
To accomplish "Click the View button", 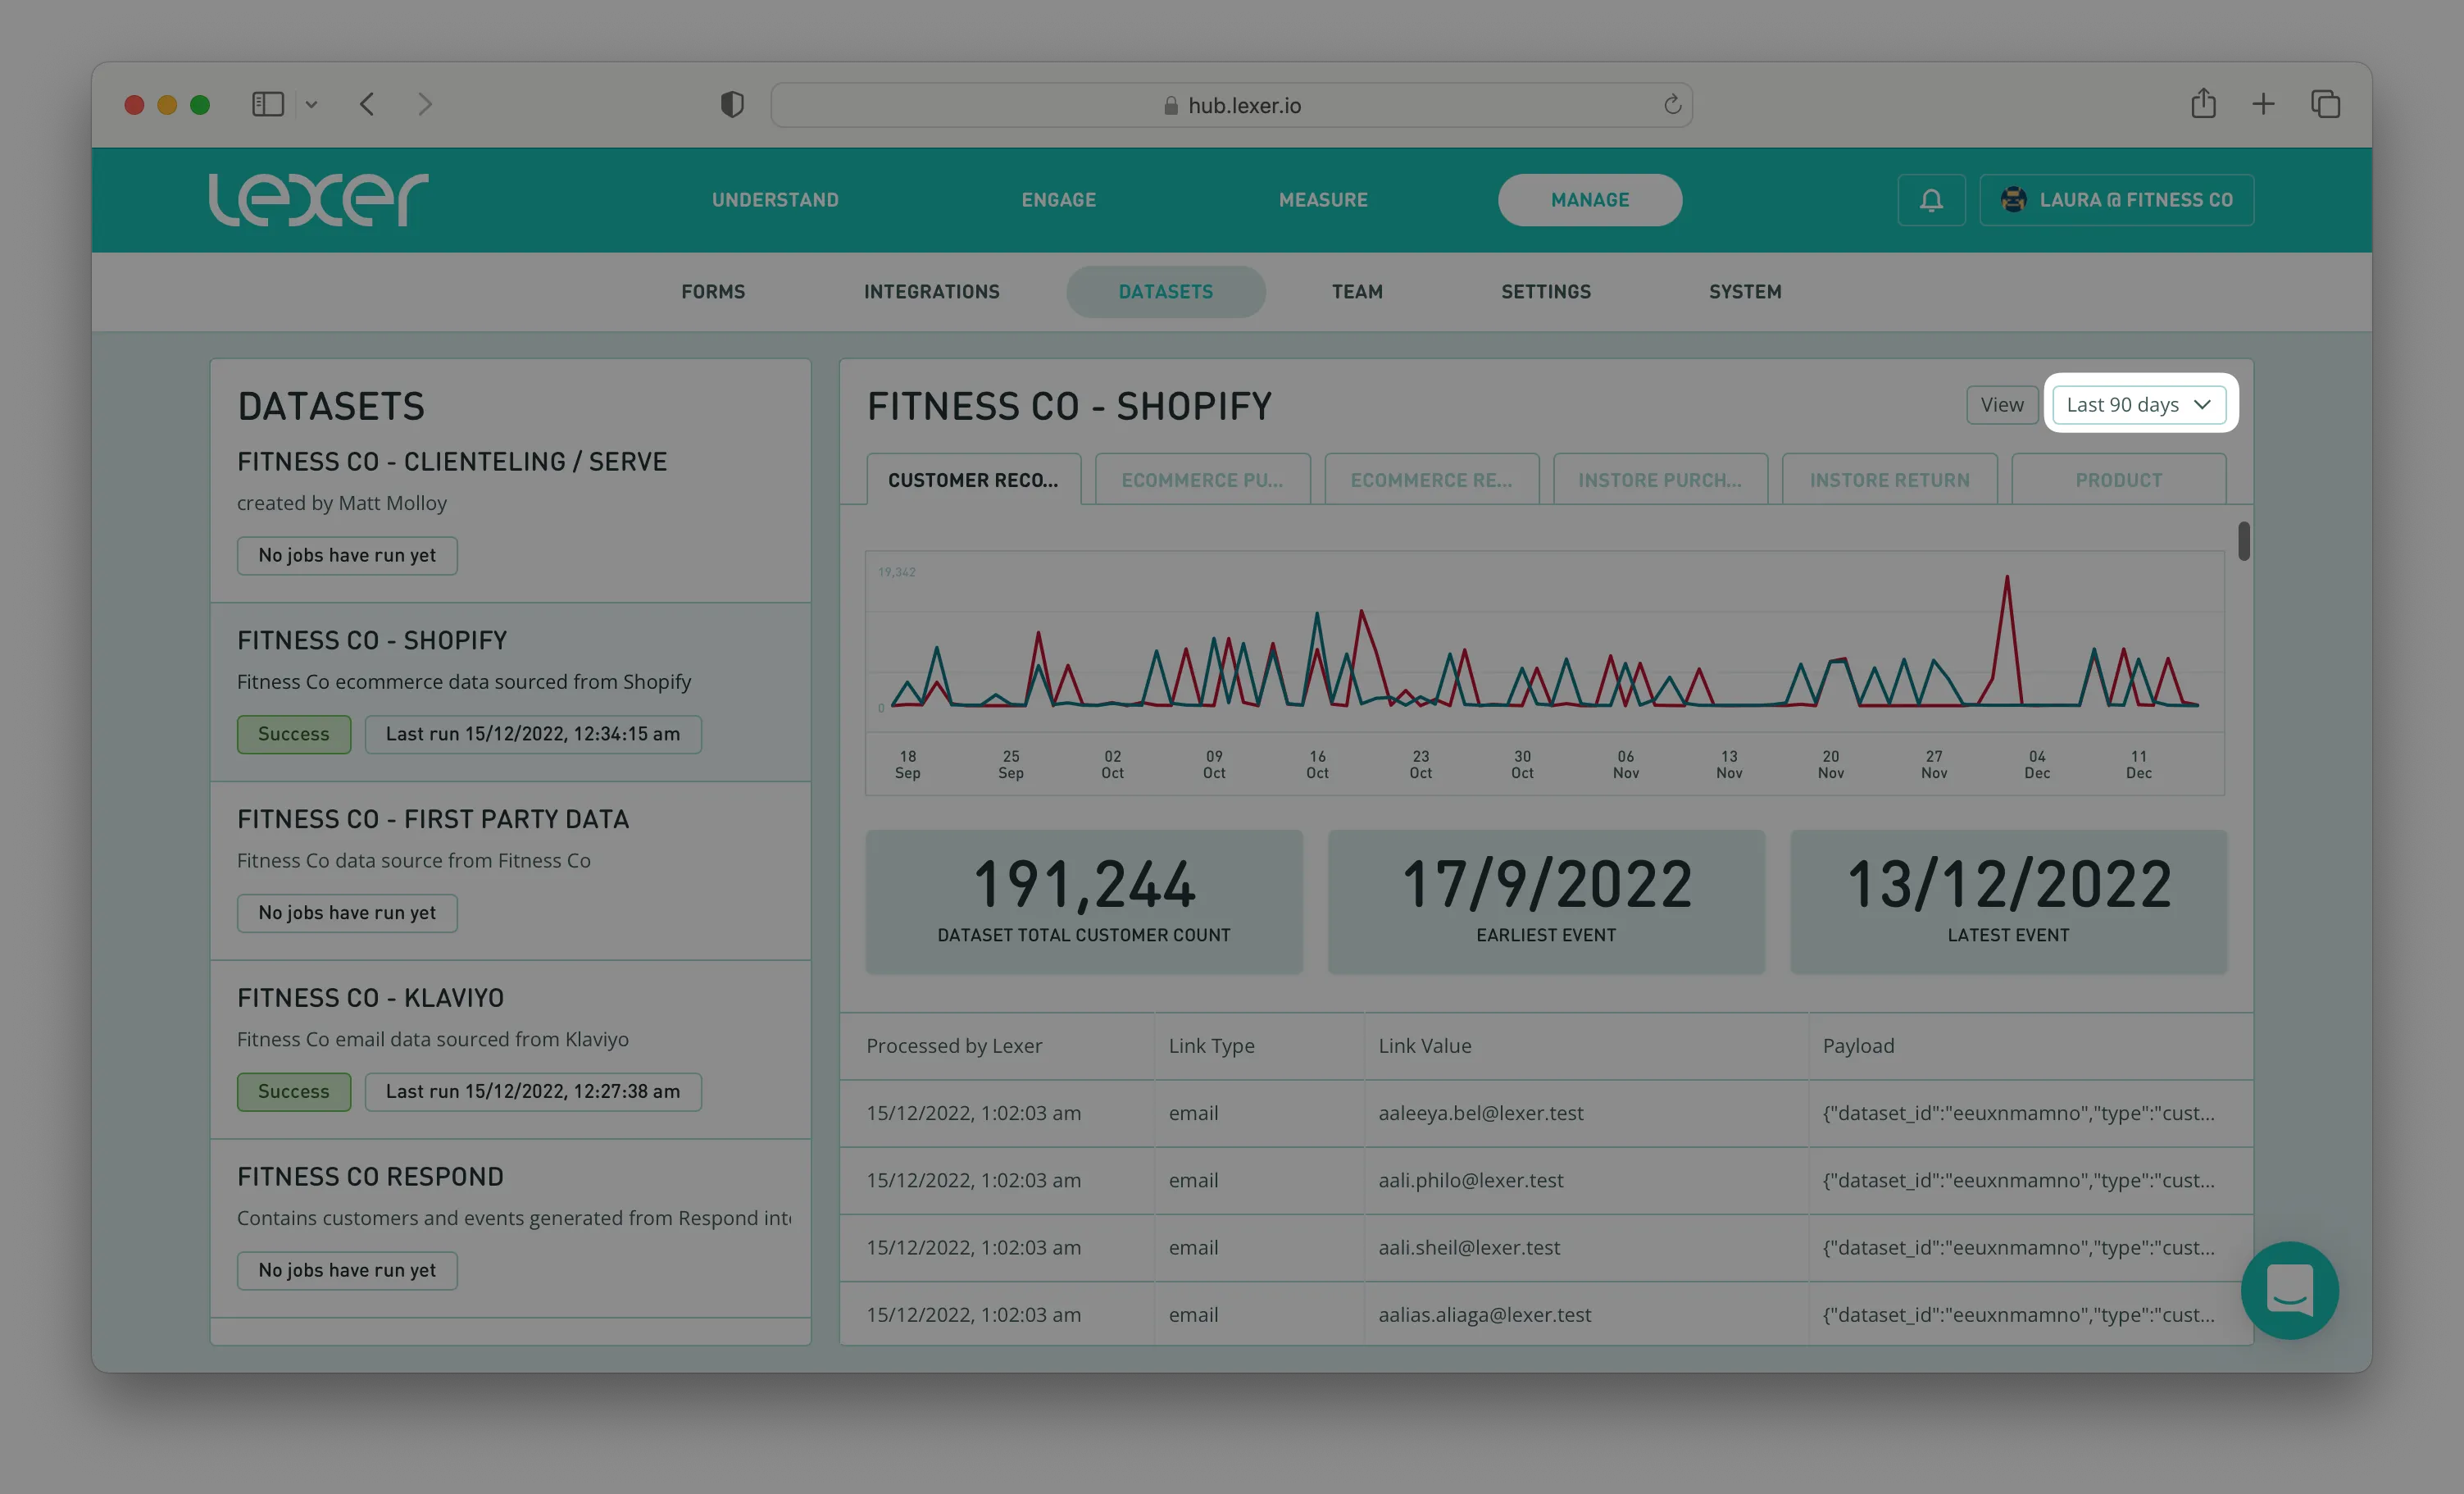I will click(x=2001, y=404).
